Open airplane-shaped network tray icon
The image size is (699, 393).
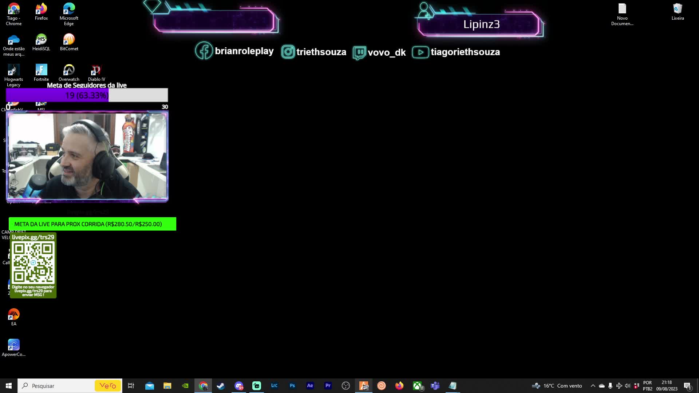coord(619,386)
